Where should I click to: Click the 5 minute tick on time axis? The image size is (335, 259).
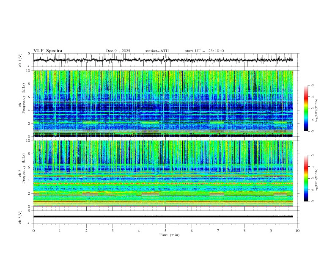[165, 231]
